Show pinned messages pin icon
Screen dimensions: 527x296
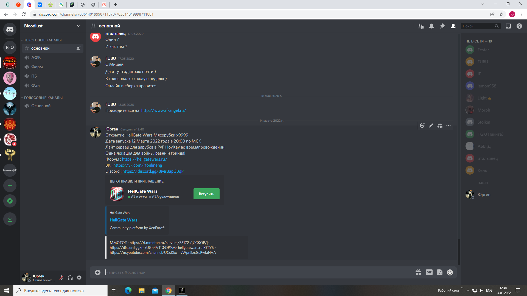click(442, 26)
